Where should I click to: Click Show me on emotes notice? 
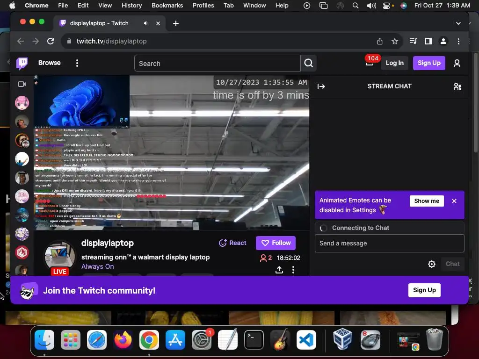[427, 201]
